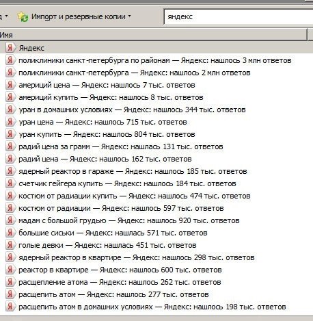Click the icon beside америций цена

click(10, 85)
